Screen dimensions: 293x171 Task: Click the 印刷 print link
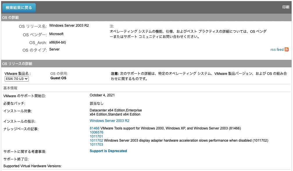click(285, 7)
